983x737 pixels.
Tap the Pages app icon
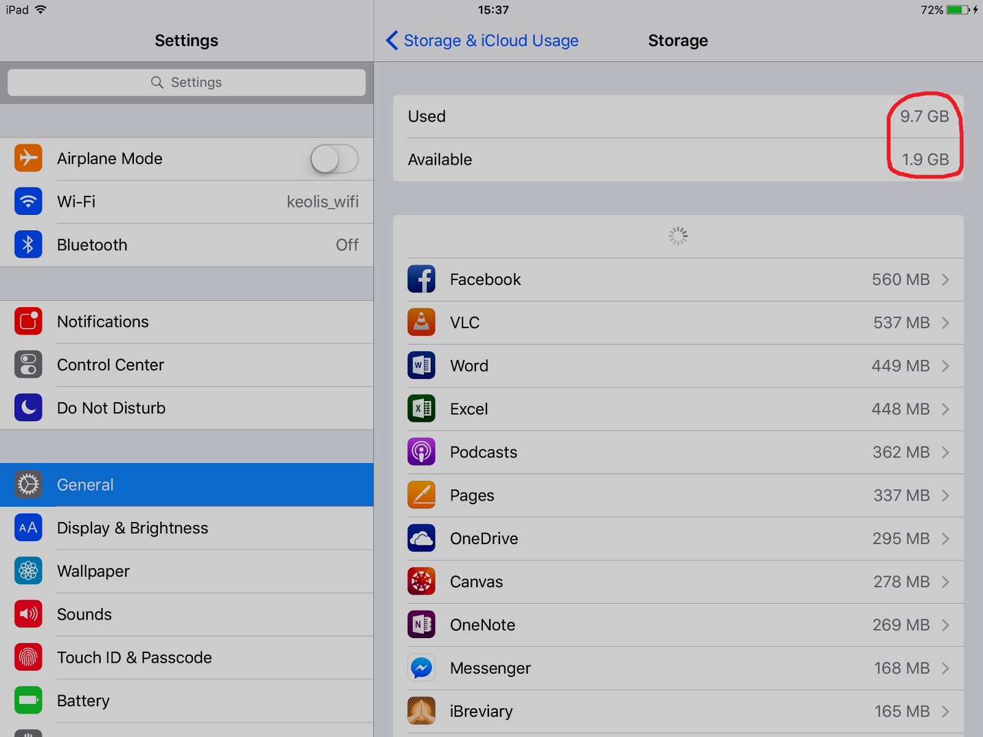pyautogui.click(x=421, y=495)
